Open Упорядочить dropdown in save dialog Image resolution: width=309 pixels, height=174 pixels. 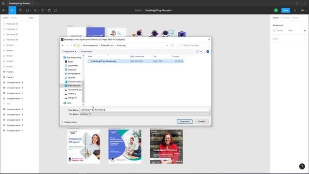pos(69,52)
